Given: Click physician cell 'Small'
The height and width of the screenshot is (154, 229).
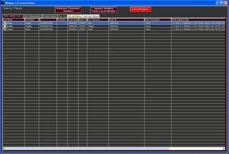Looking at the screenshot, I should (x=90, y=29).
